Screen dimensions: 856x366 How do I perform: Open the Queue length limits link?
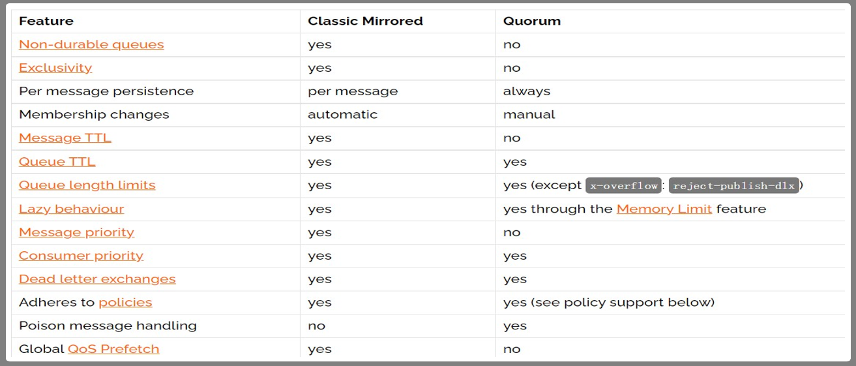87,185
